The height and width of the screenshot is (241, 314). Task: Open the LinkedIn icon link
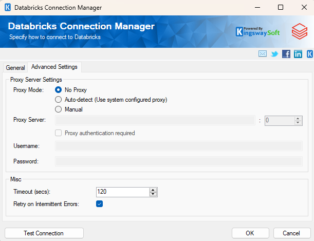(x=298, y=54)
